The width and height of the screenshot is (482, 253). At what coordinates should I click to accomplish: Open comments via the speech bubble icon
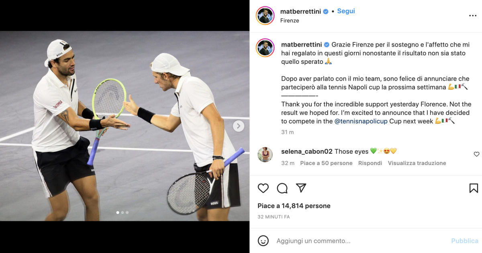click(x=282, y=188)
